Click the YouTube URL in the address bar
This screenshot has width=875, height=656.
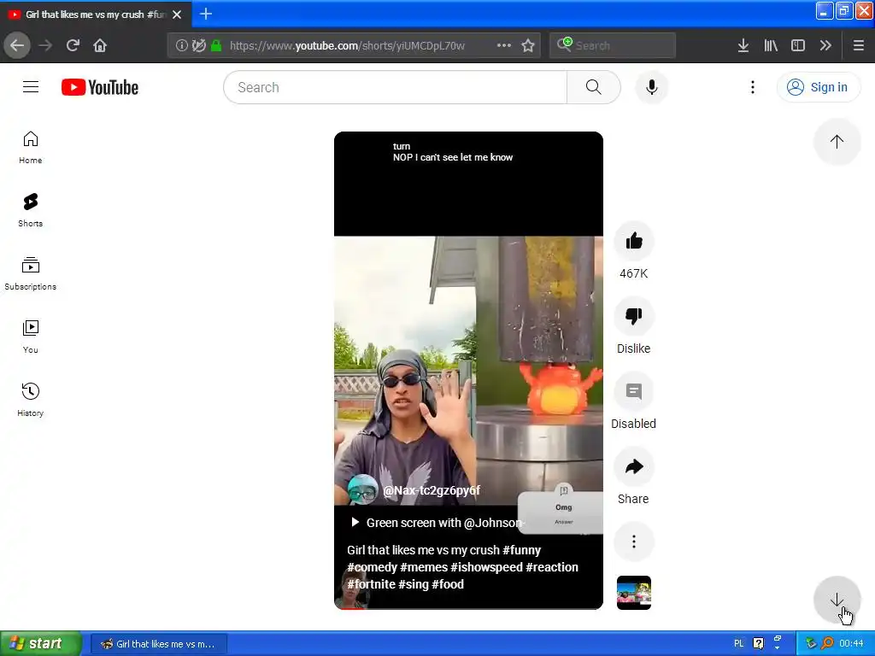click(347, 46)
